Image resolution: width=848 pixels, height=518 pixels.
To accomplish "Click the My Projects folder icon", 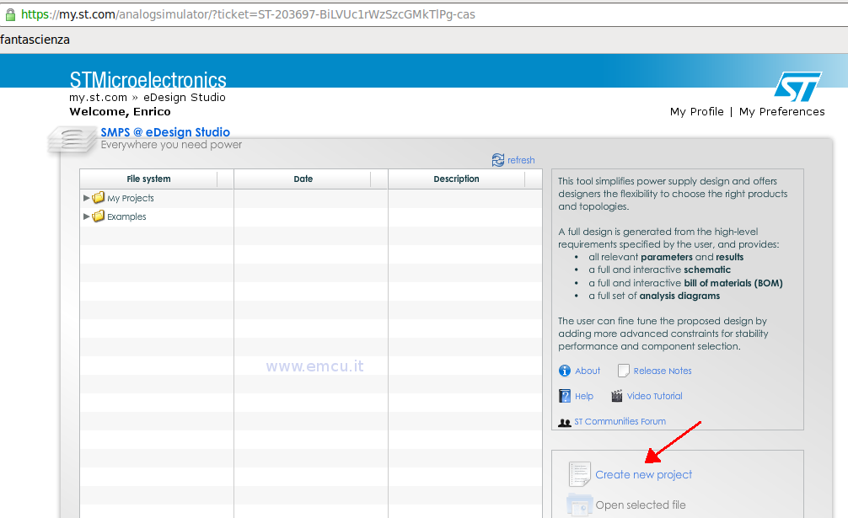I will tap(99, 198).
